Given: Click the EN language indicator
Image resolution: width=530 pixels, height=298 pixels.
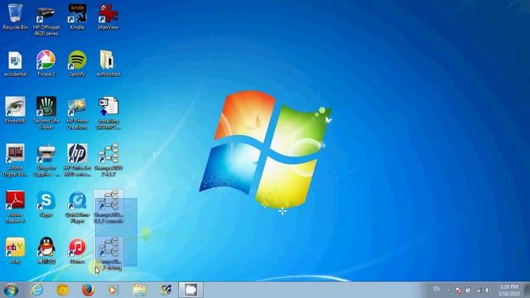Looking at the screenshot, I should click(x=436, y=289).
